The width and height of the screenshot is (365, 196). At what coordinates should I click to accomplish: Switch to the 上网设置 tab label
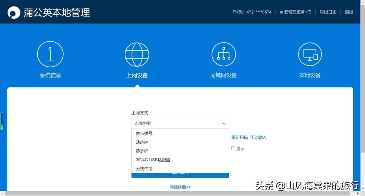pos(137,75)
